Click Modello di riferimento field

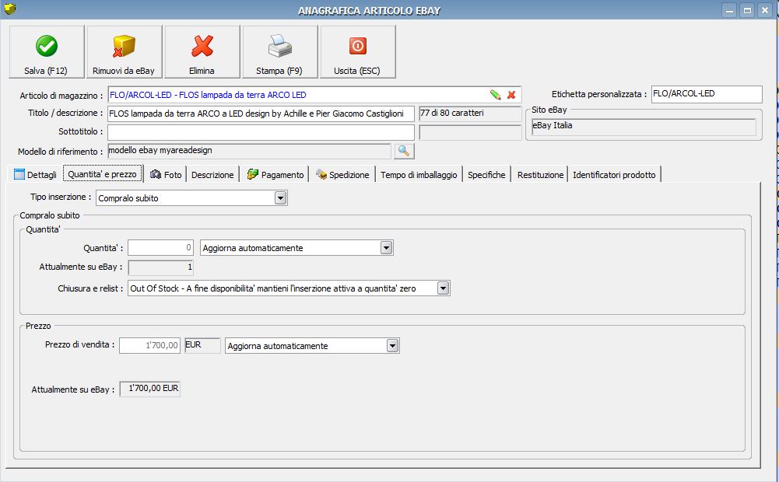click(249, 151)
